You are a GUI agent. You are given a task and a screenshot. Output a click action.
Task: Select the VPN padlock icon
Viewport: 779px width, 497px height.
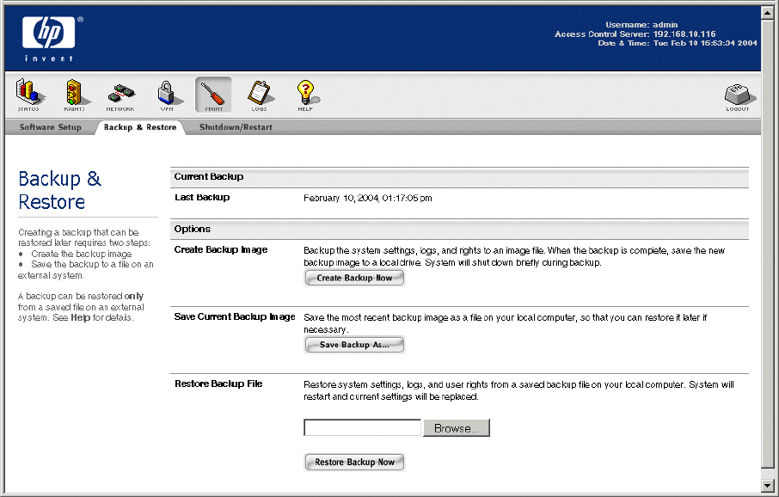(166, 94)
